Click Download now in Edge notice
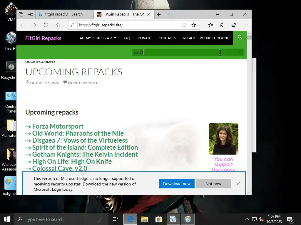The width and height of the screenshot is (301, 225). [177, 184]
